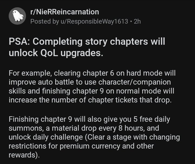
Task: Click the phrase 'unlock daily challenge' in the post
Action: 46,137
